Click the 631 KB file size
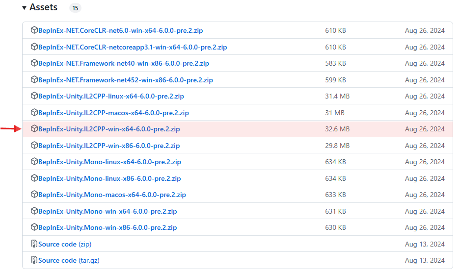Screen dimensions: 460x272 (336, 211)
